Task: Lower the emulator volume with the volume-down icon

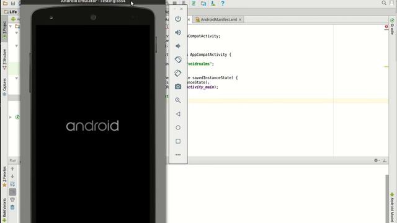Action: click(178, 46)
